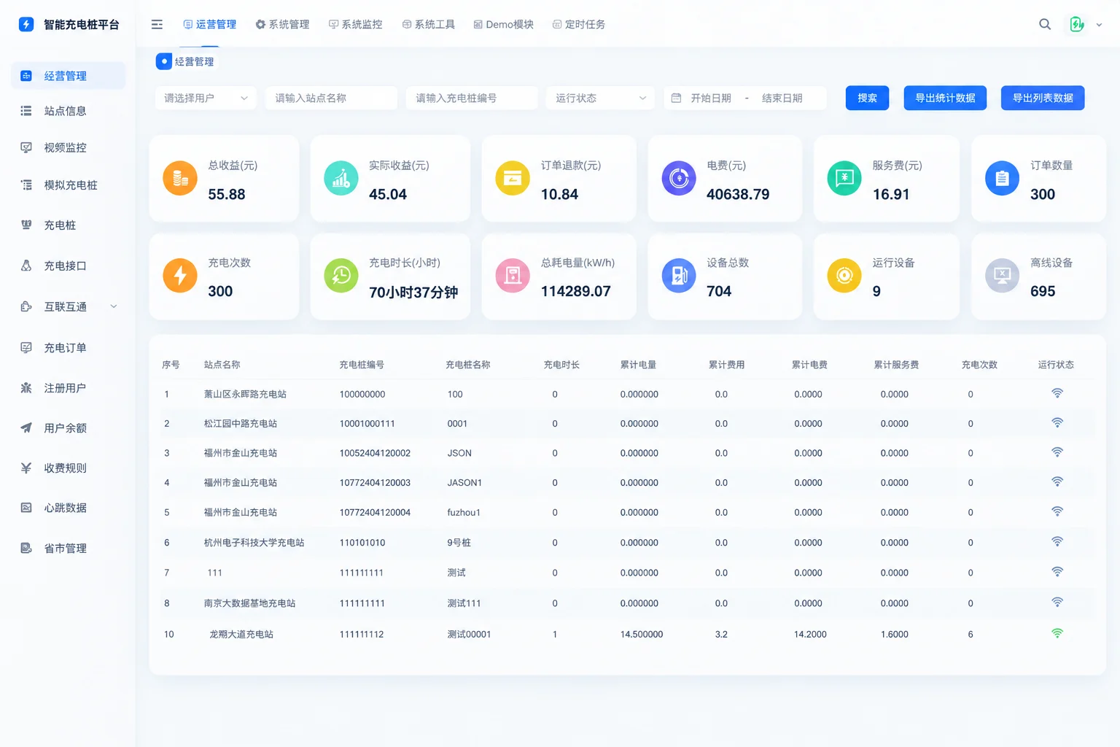The width and height of the screenshot is (1120, 747).
Task: Click the 结束日期 date field
Action: (782, 98)
